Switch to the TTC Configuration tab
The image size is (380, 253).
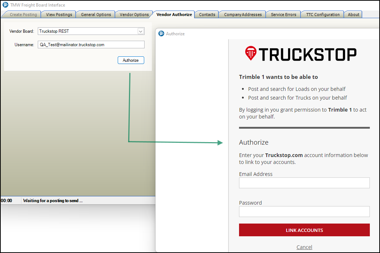[322, 14]
